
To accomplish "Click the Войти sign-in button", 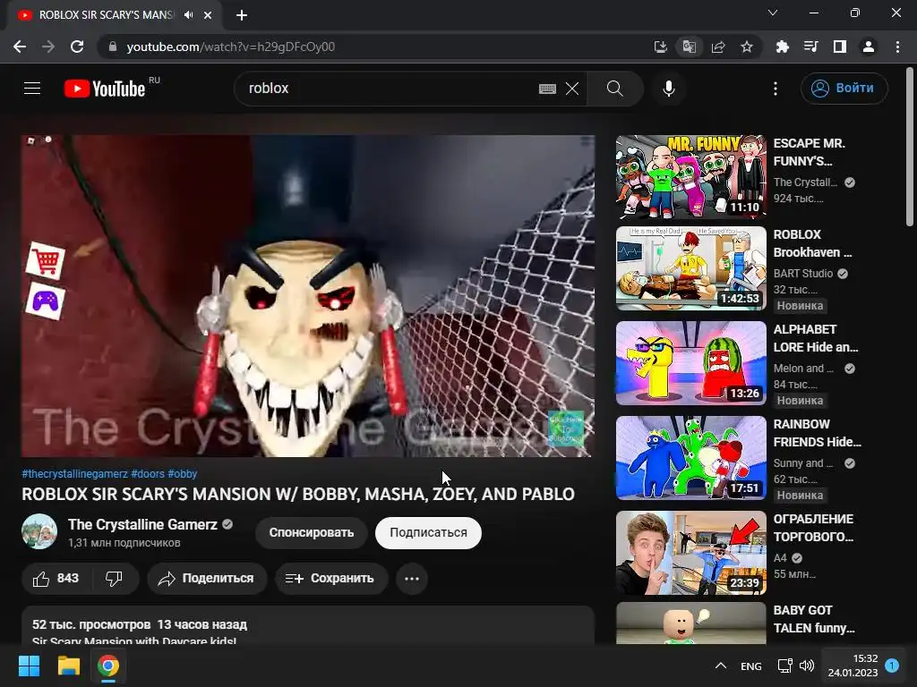I will 844,89.
